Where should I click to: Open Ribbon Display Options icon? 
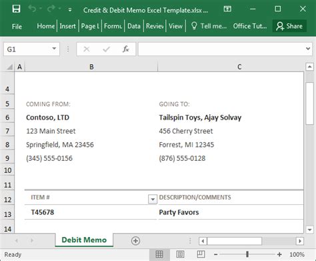click(227, 9)
